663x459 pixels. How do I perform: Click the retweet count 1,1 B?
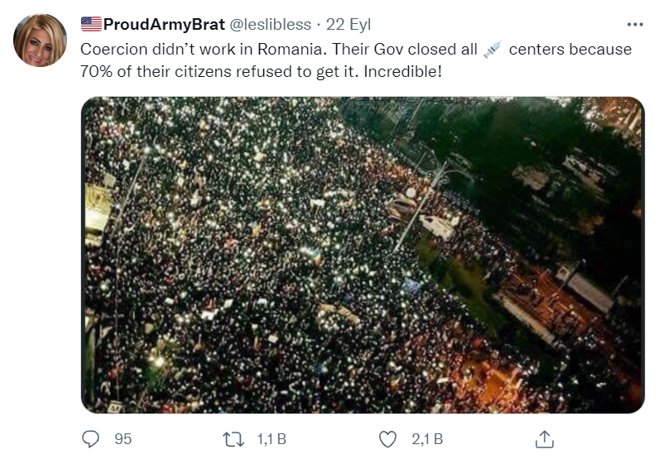(x=271, y=439)
